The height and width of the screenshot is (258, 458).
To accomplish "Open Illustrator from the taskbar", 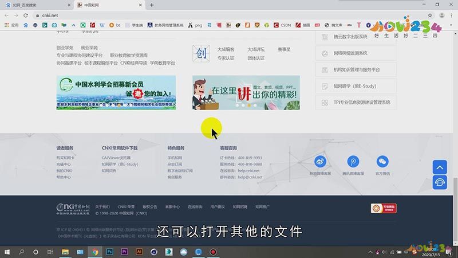I will (x=139, y=252).
